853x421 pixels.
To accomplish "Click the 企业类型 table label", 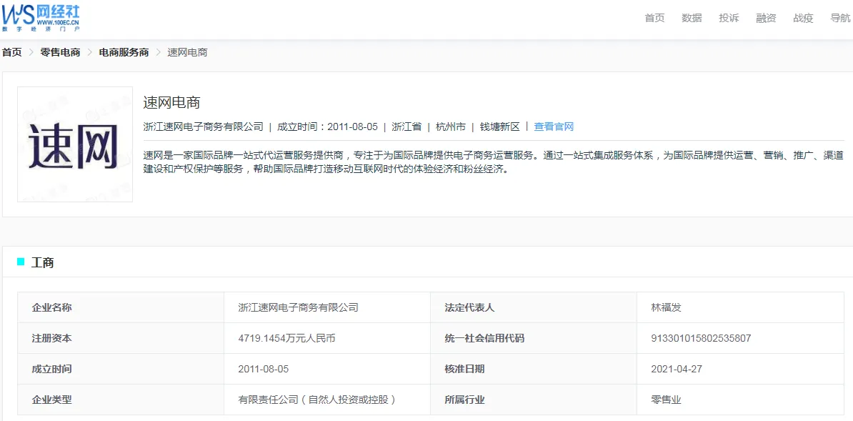I will (51, 400).
